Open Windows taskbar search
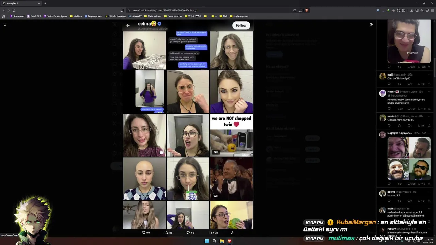 click(214, 241)
